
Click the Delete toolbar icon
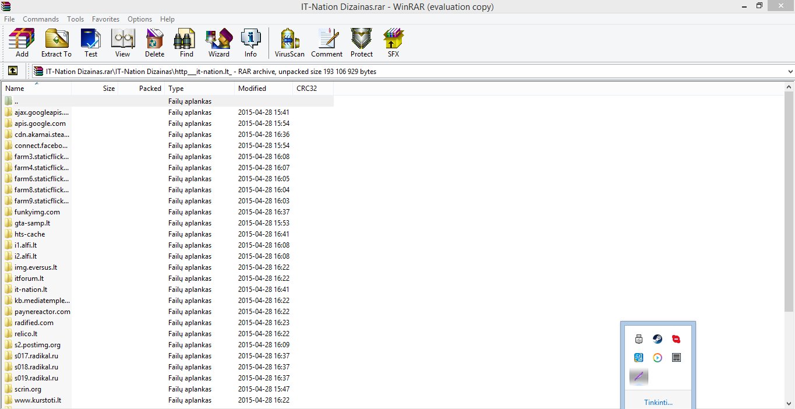coord(154,43)
